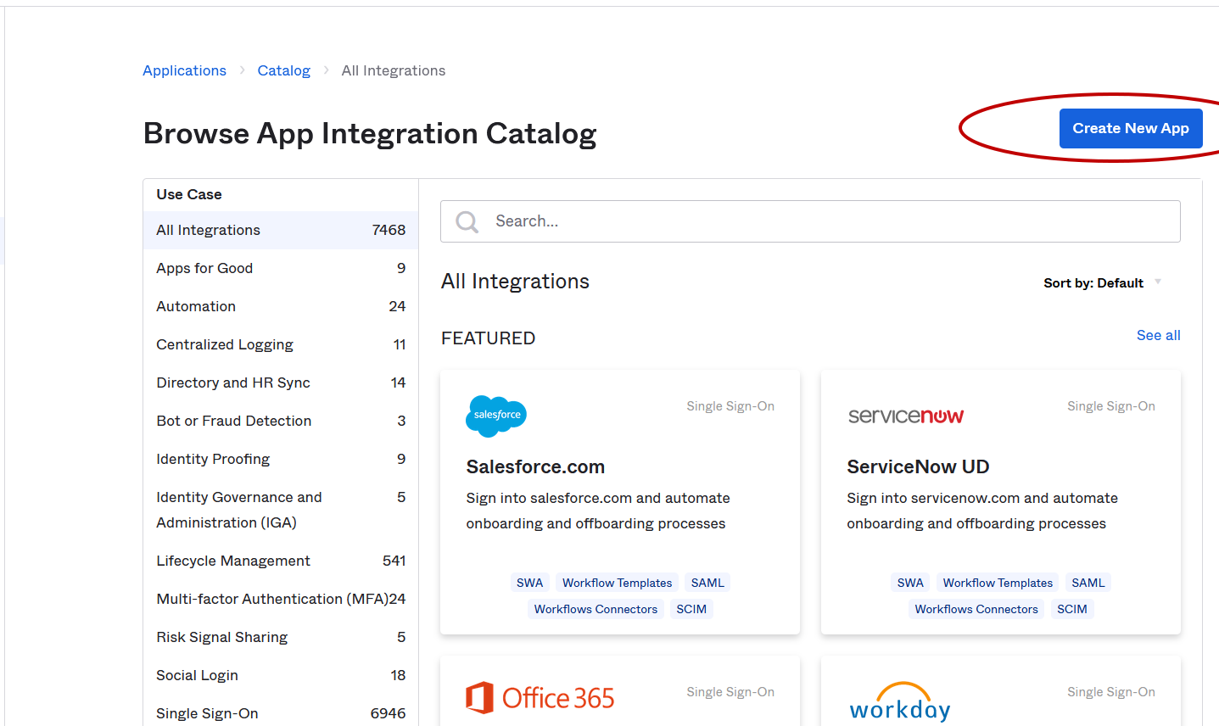
Task: Click the search magnifier icon
Action: [467, 221]
